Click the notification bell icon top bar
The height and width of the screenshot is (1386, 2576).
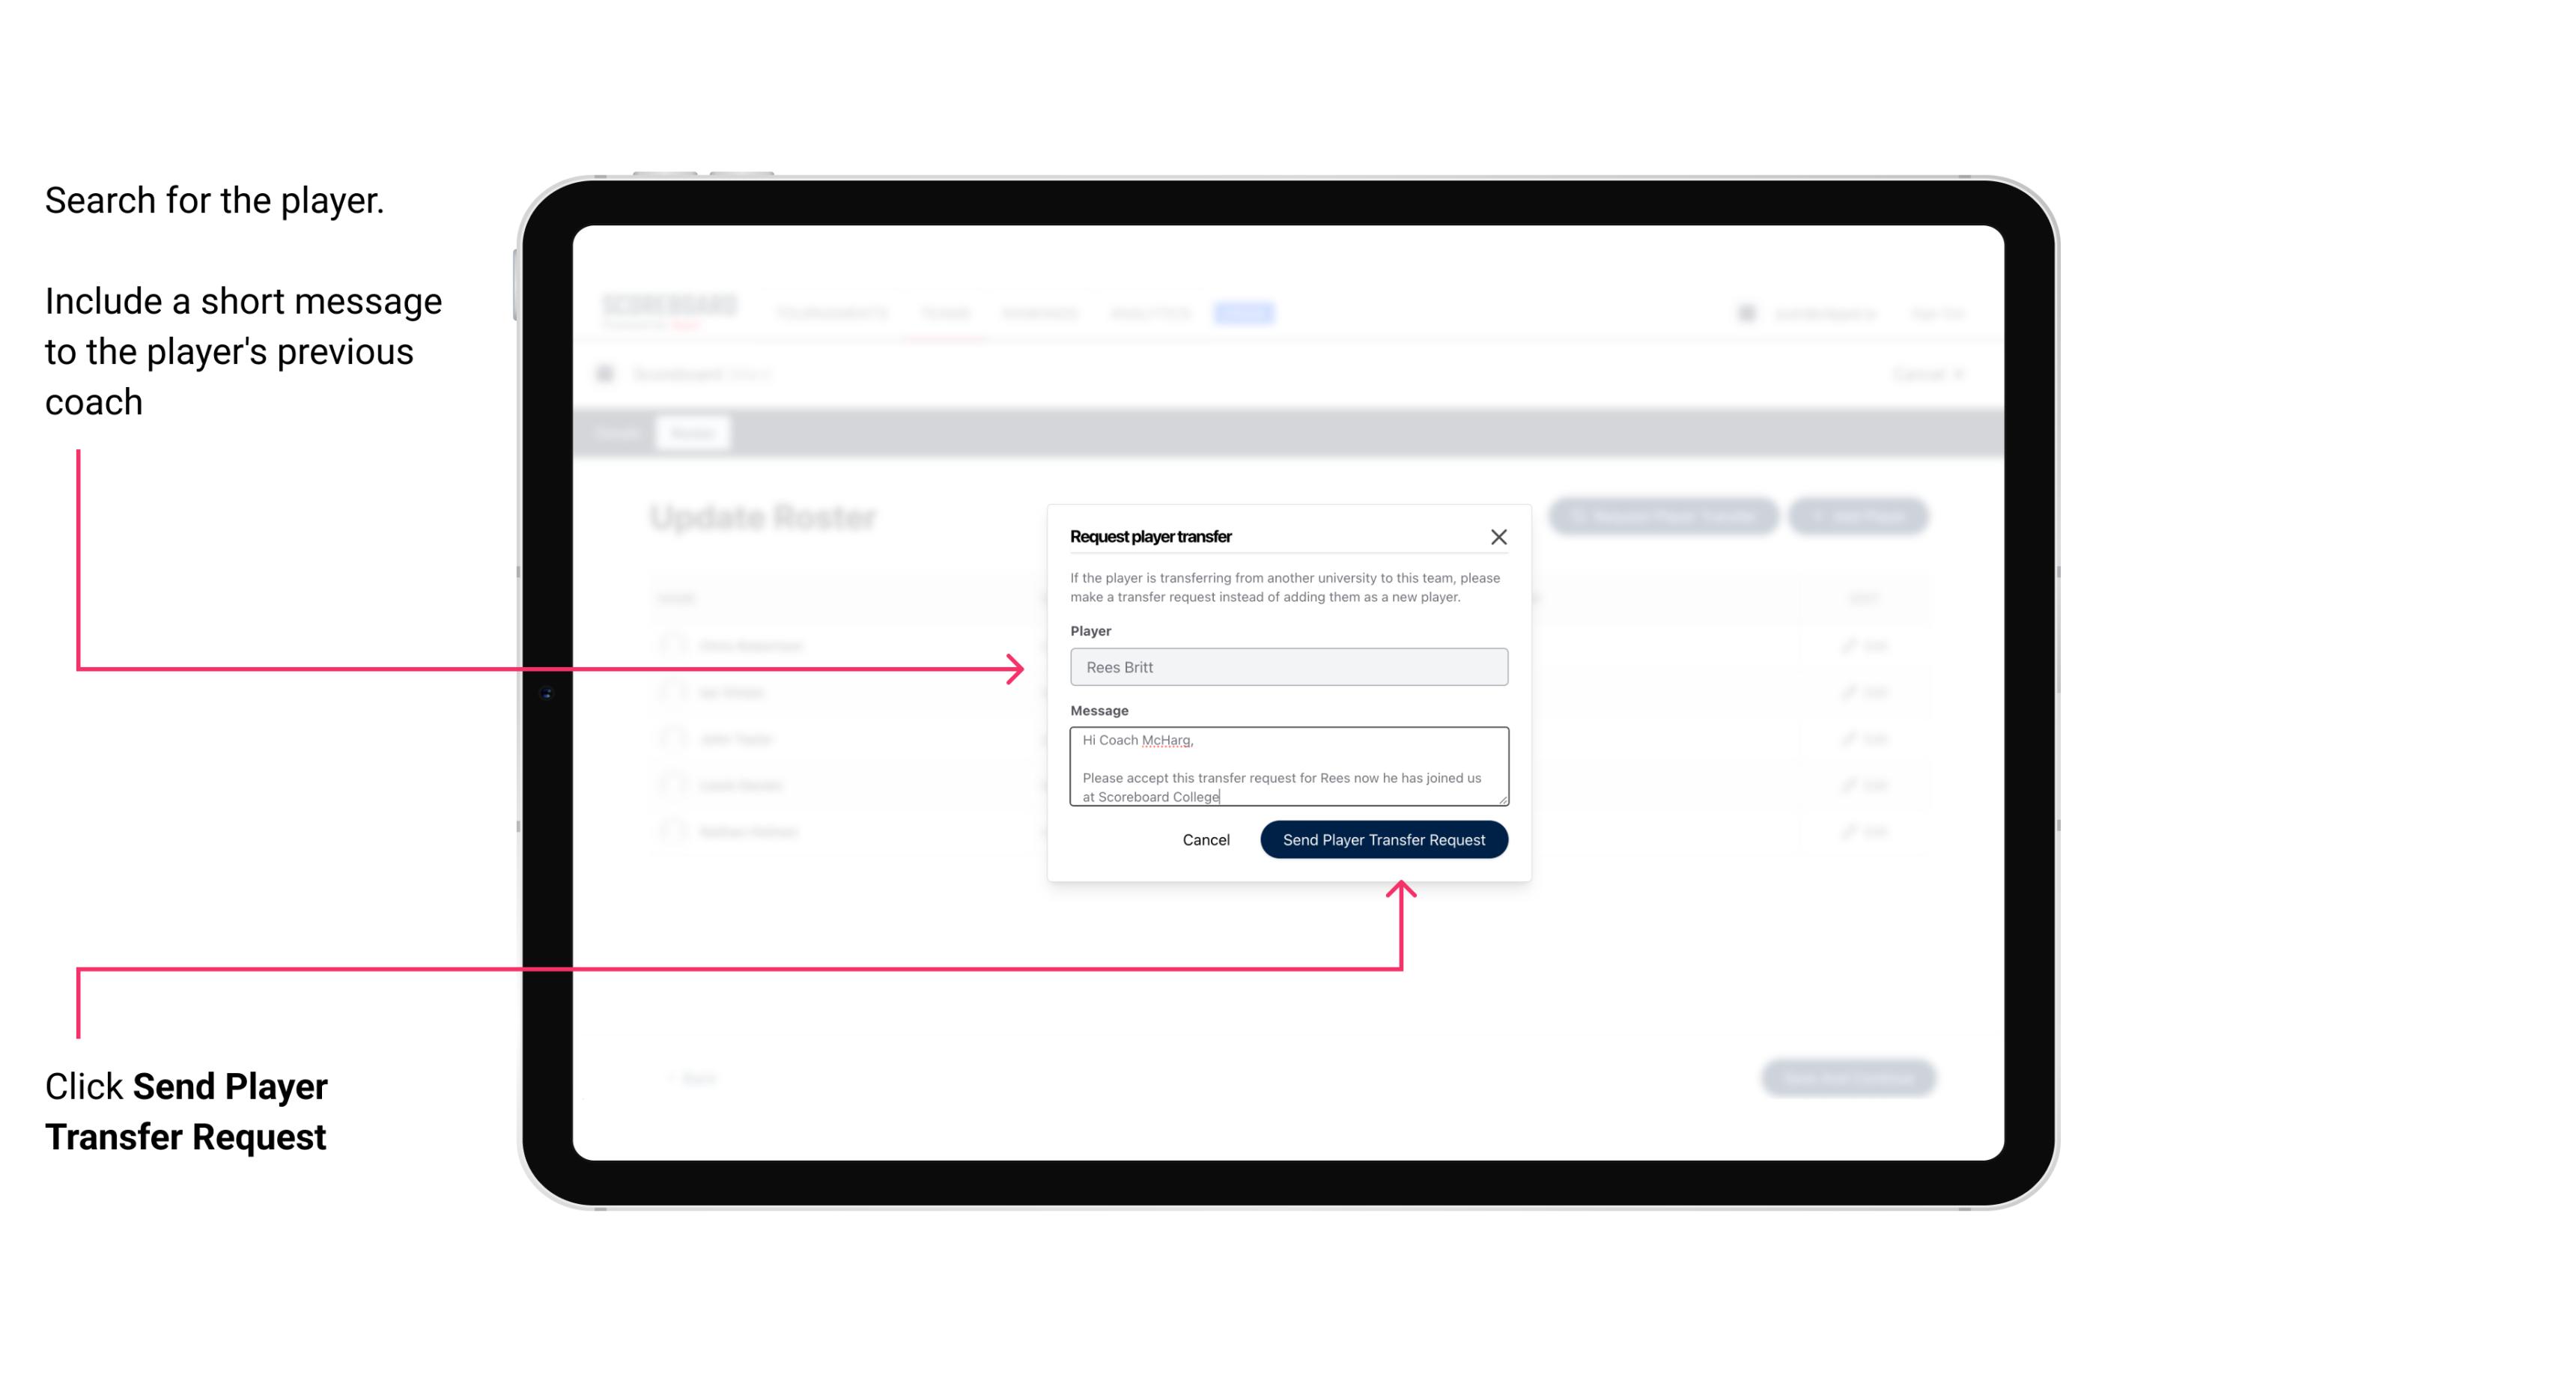[1748, 312]
